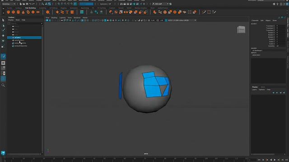Toggle the highlighted snap icon in status line
The height and width of the screenshot is (162, 289).
[75, 4]
